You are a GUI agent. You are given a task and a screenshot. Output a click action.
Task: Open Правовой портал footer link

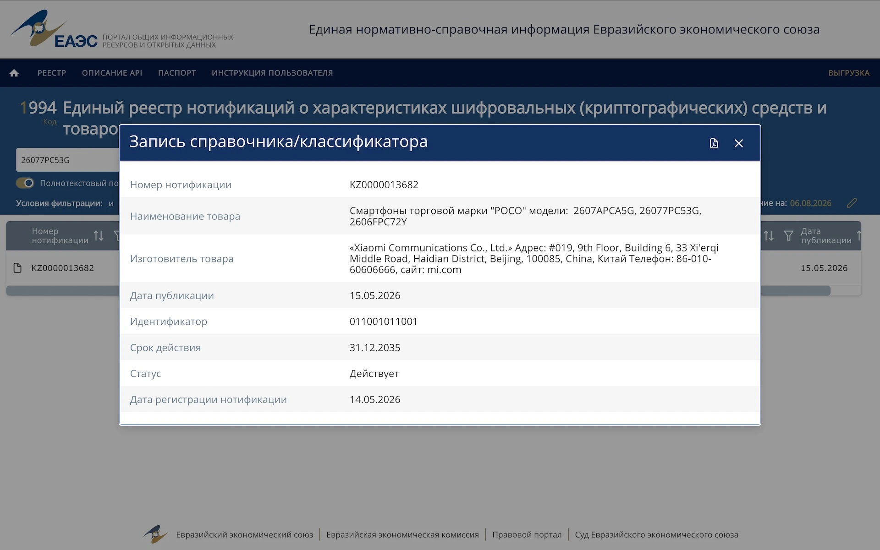[527, 534]
